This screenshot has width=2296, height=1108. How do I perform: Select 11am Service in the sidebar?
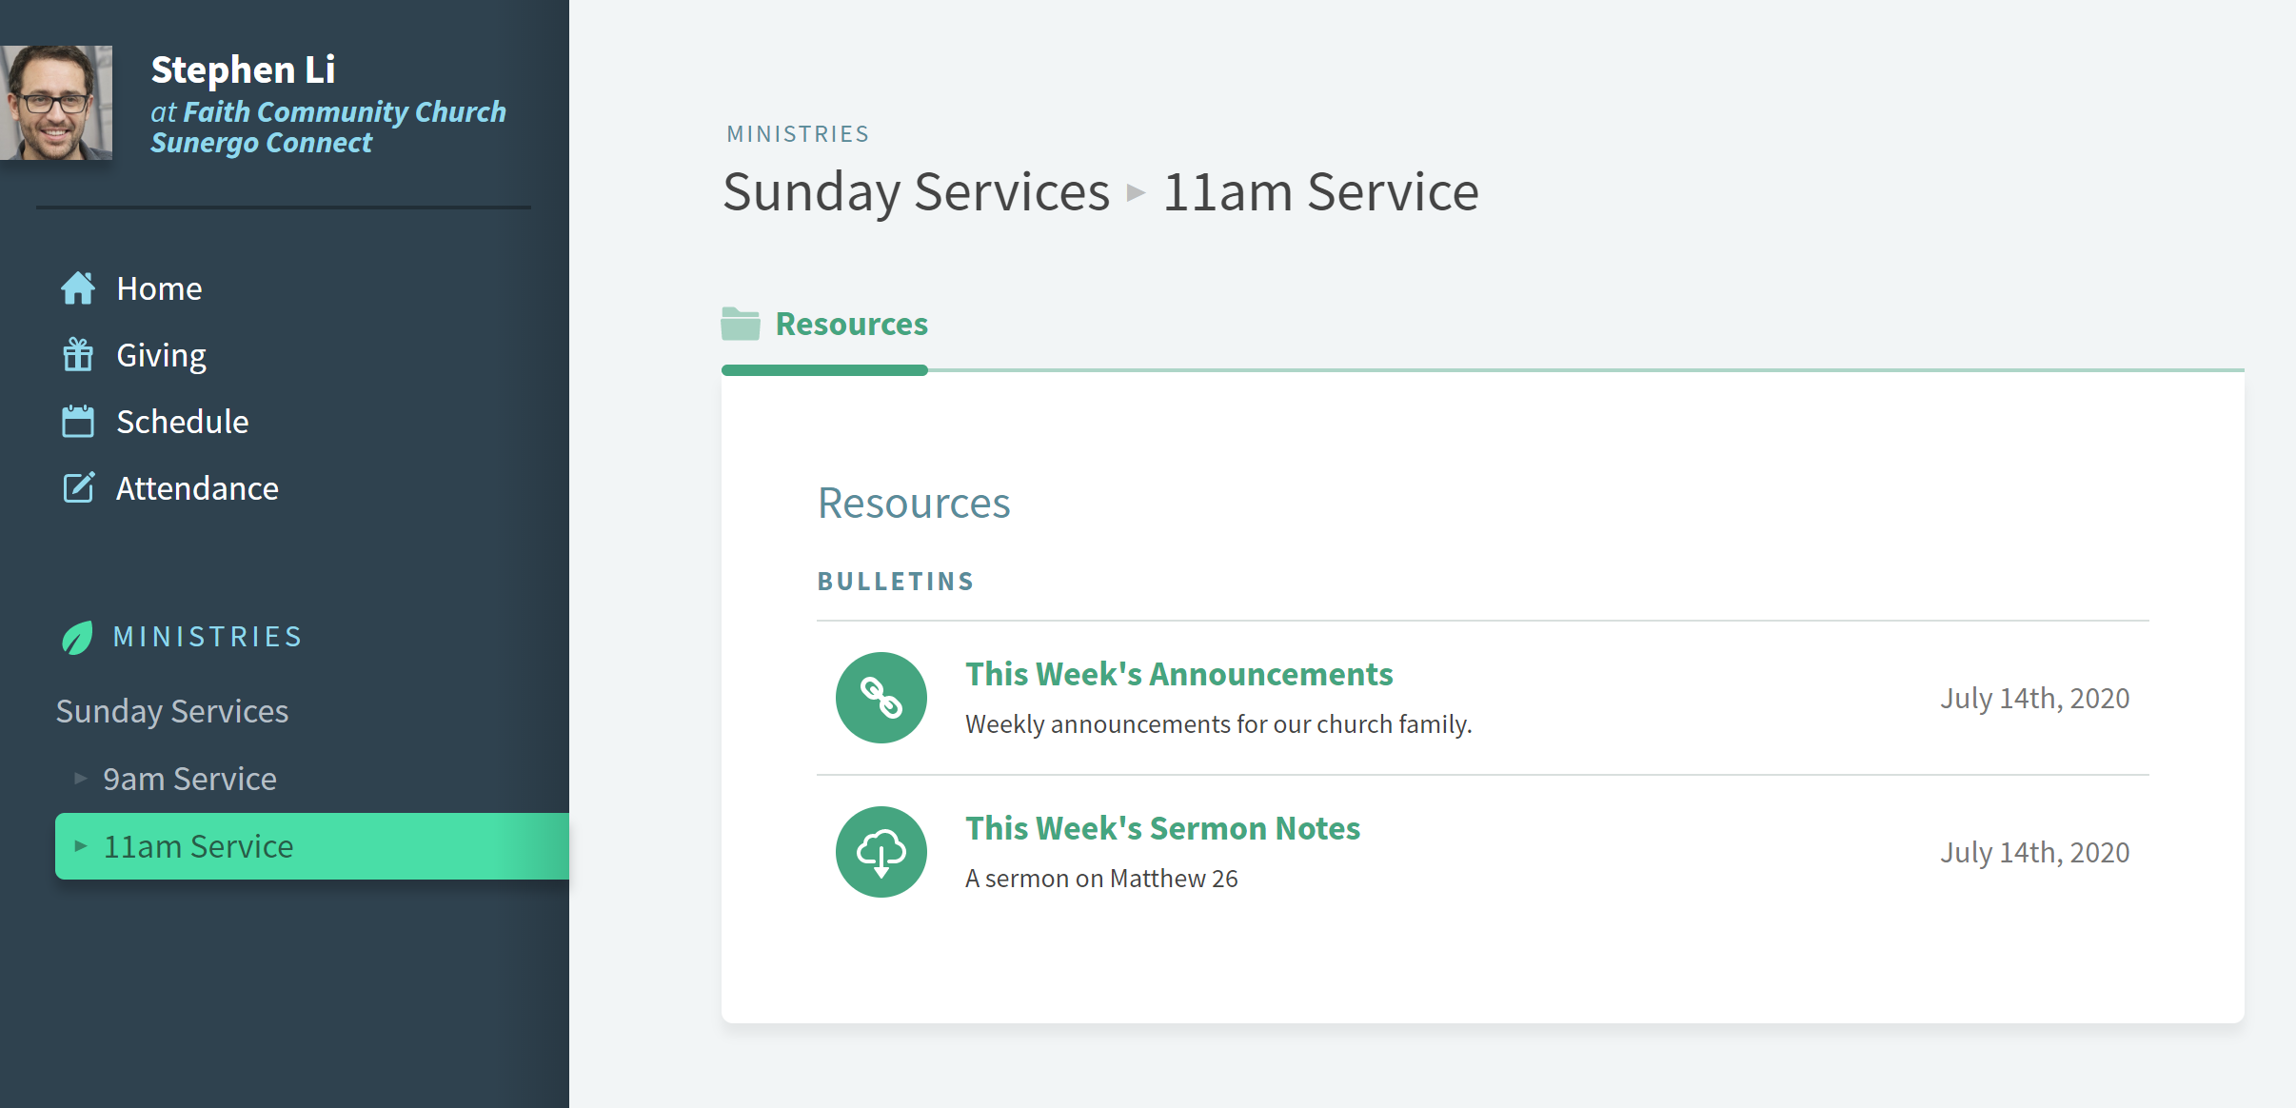click(x=199, y=845)
